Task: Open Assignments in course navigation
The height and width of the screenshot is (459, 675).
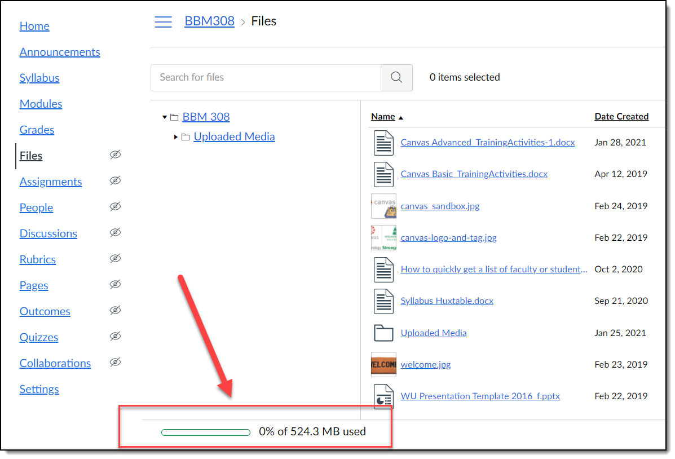Action: pyautogui.click(x=51, y=182)
